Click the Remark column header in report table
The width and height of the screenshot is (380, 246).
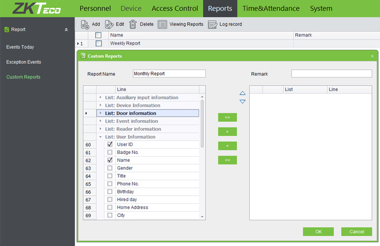(337, 35)
